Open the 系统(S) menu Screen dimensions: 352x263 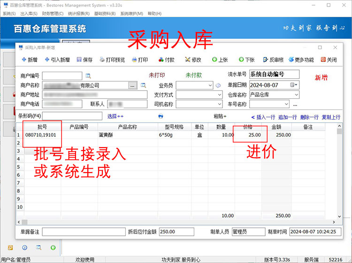9,14
